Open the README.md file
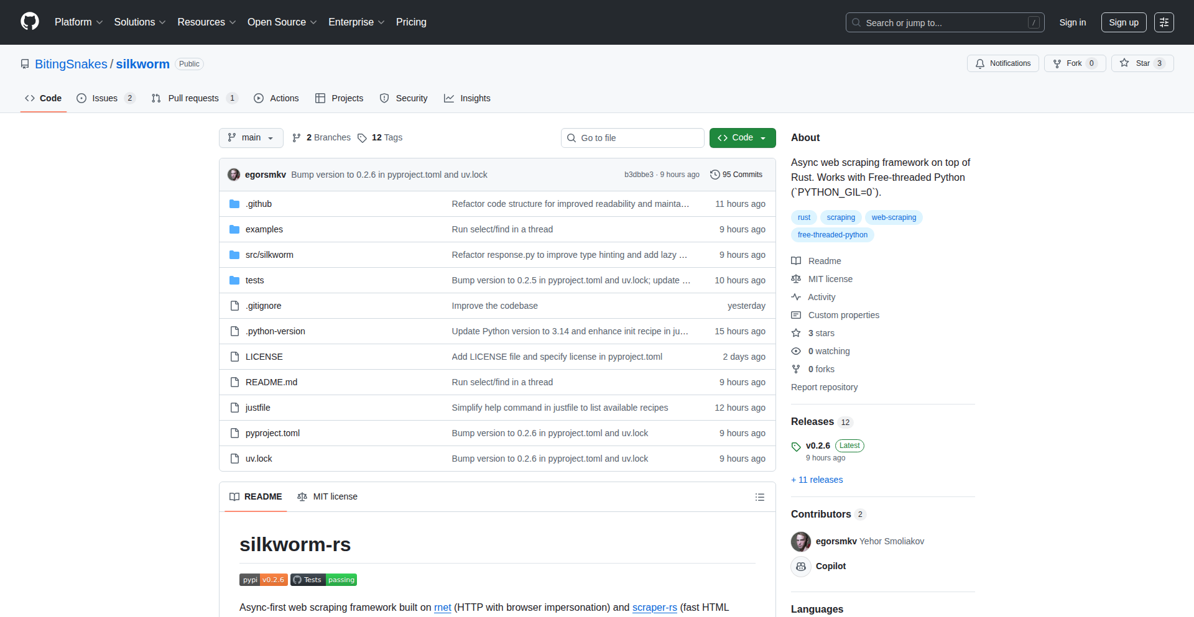This screenshot has height=617, width=1194. point(271,382)
